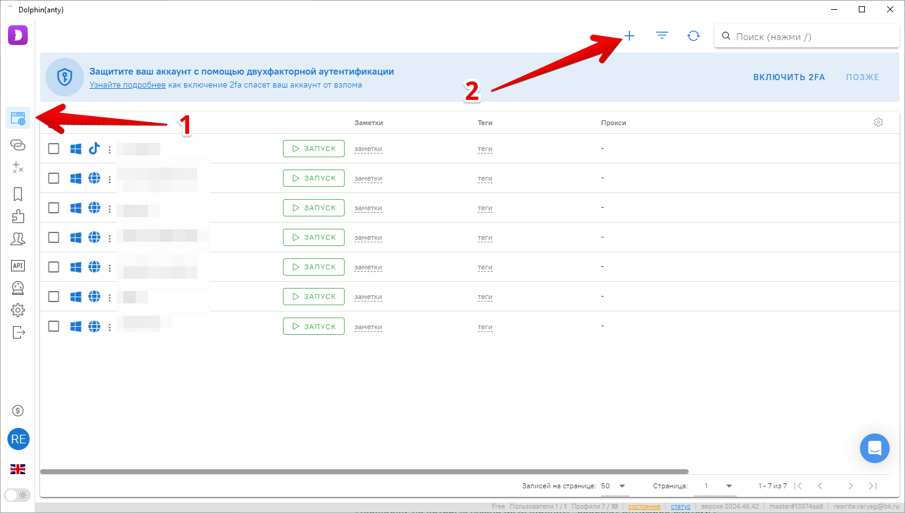
Task: Launch the last profile with ЗАПУСК
Action: pos(314,326)
